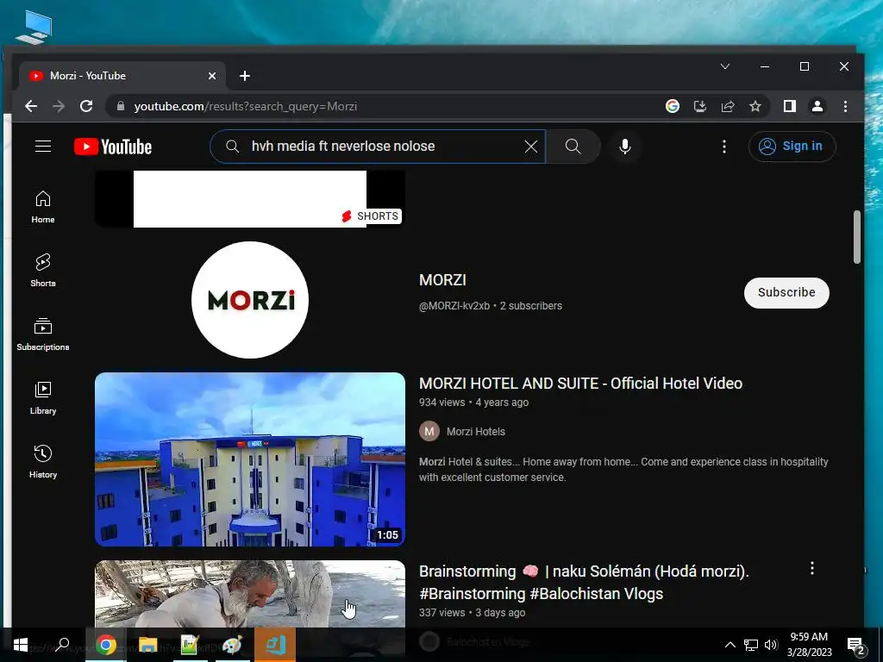Screen dimensions: 883x662
Task: Open Paint from taskbar
Action: 232,645
